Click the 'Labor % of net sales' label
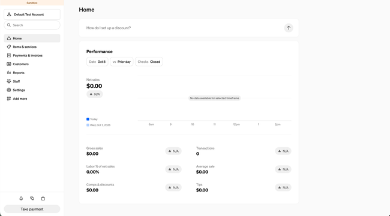The height and width of the screenshot is (216, 390). pyautogui.click(x=100, y=166)
